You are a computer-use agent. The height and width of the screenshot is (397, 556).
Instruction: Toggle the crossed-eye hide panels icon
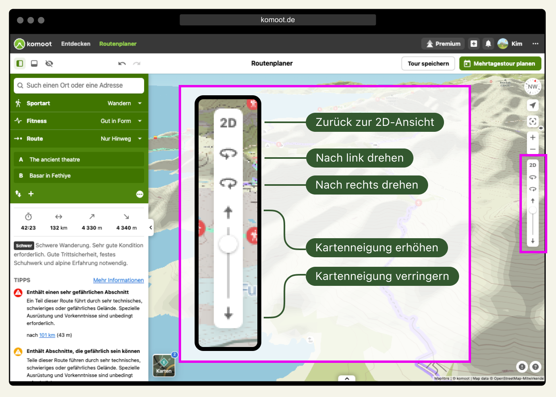49,64
